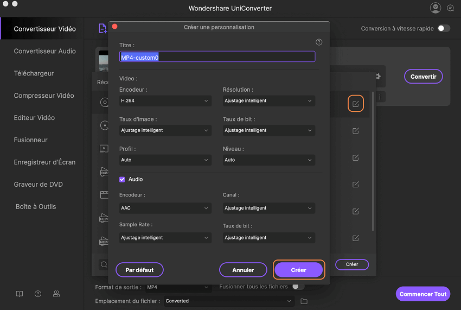Click the add file icon in toolbar
This screenshot has height=310, width=461.
(x=103, y=29)
